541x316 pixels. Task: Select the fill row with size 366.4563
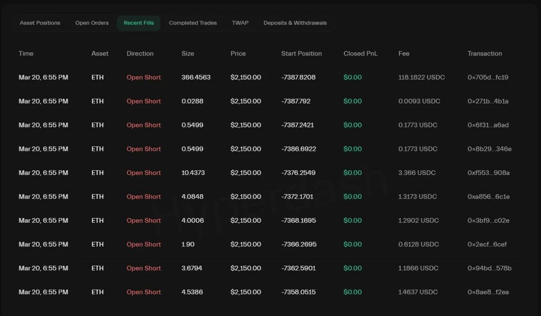coord(196,78)
